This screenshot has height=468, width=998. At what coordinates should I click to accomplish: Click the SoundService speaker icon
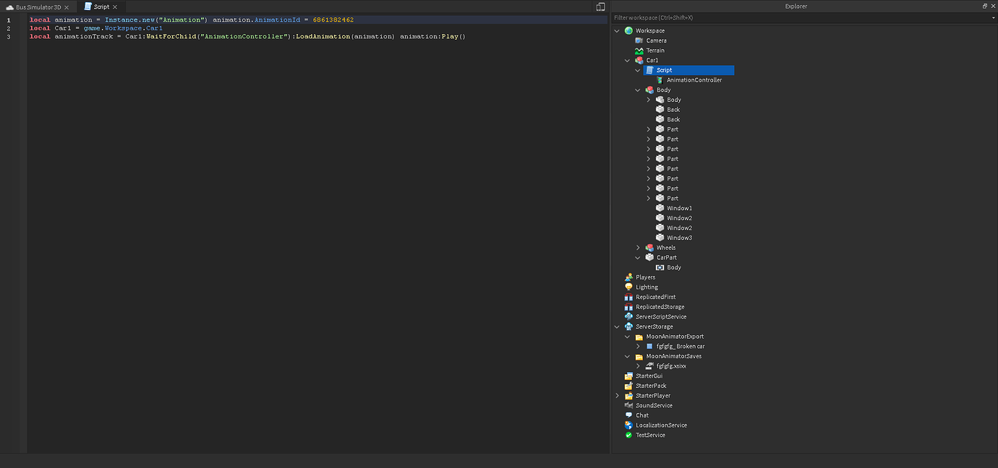pyautogui.click(x=628, y=405)
